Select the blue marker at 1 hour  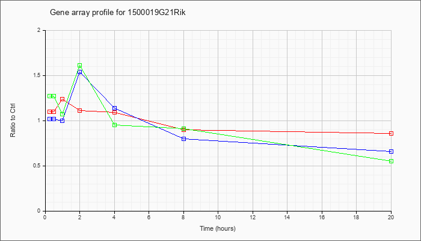click(63, 120)
